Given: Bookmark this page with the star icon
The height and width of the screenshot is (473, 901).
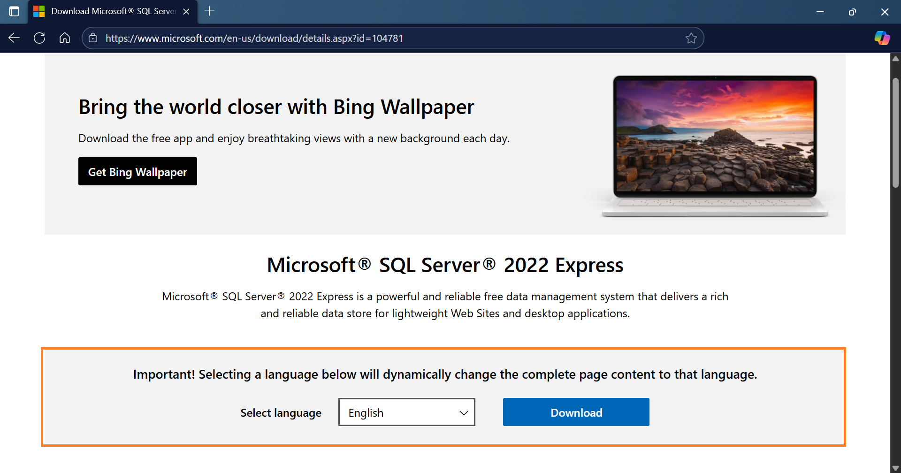Looking at the screenshot, I should 692,38.
